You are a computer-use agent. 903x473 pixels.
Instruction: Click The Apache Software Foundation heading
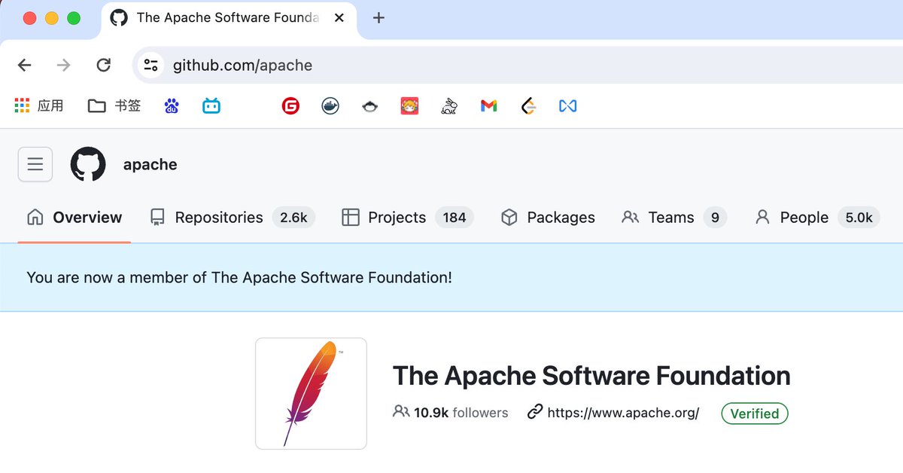591,376
